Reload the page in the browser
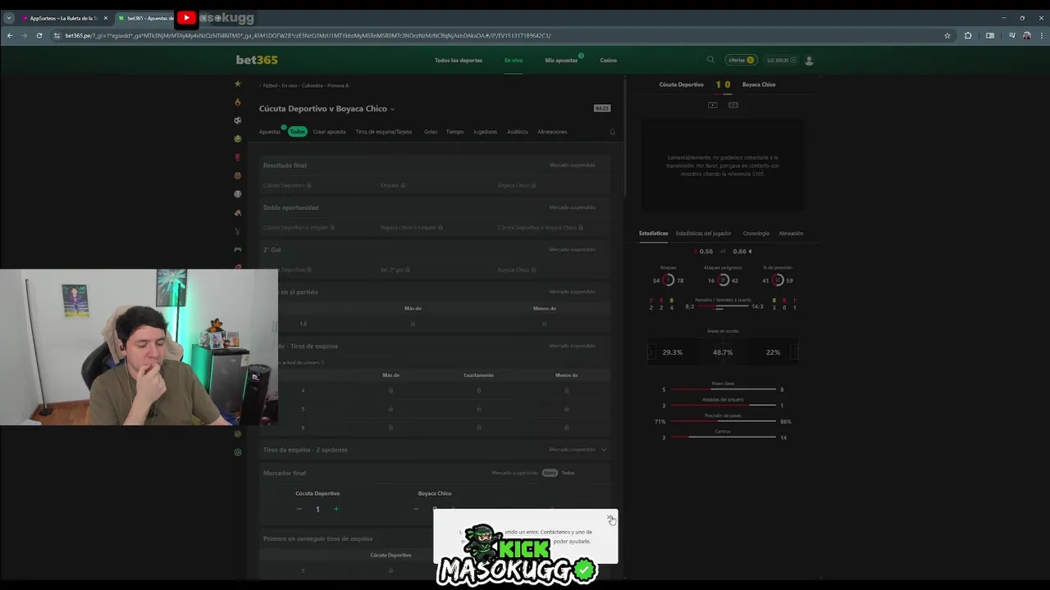 [x=39, y=35]
